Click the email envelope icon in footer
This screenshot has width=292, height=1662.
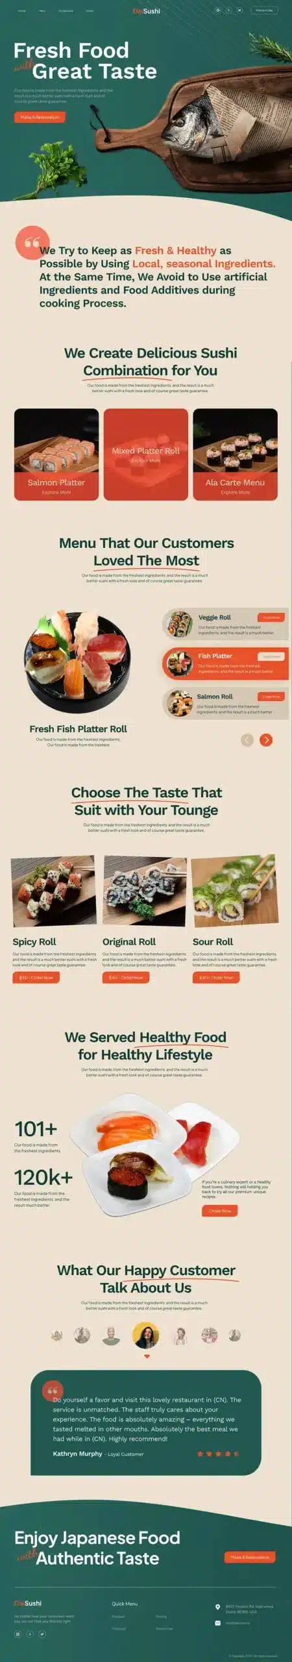[x=218, y=1622]
